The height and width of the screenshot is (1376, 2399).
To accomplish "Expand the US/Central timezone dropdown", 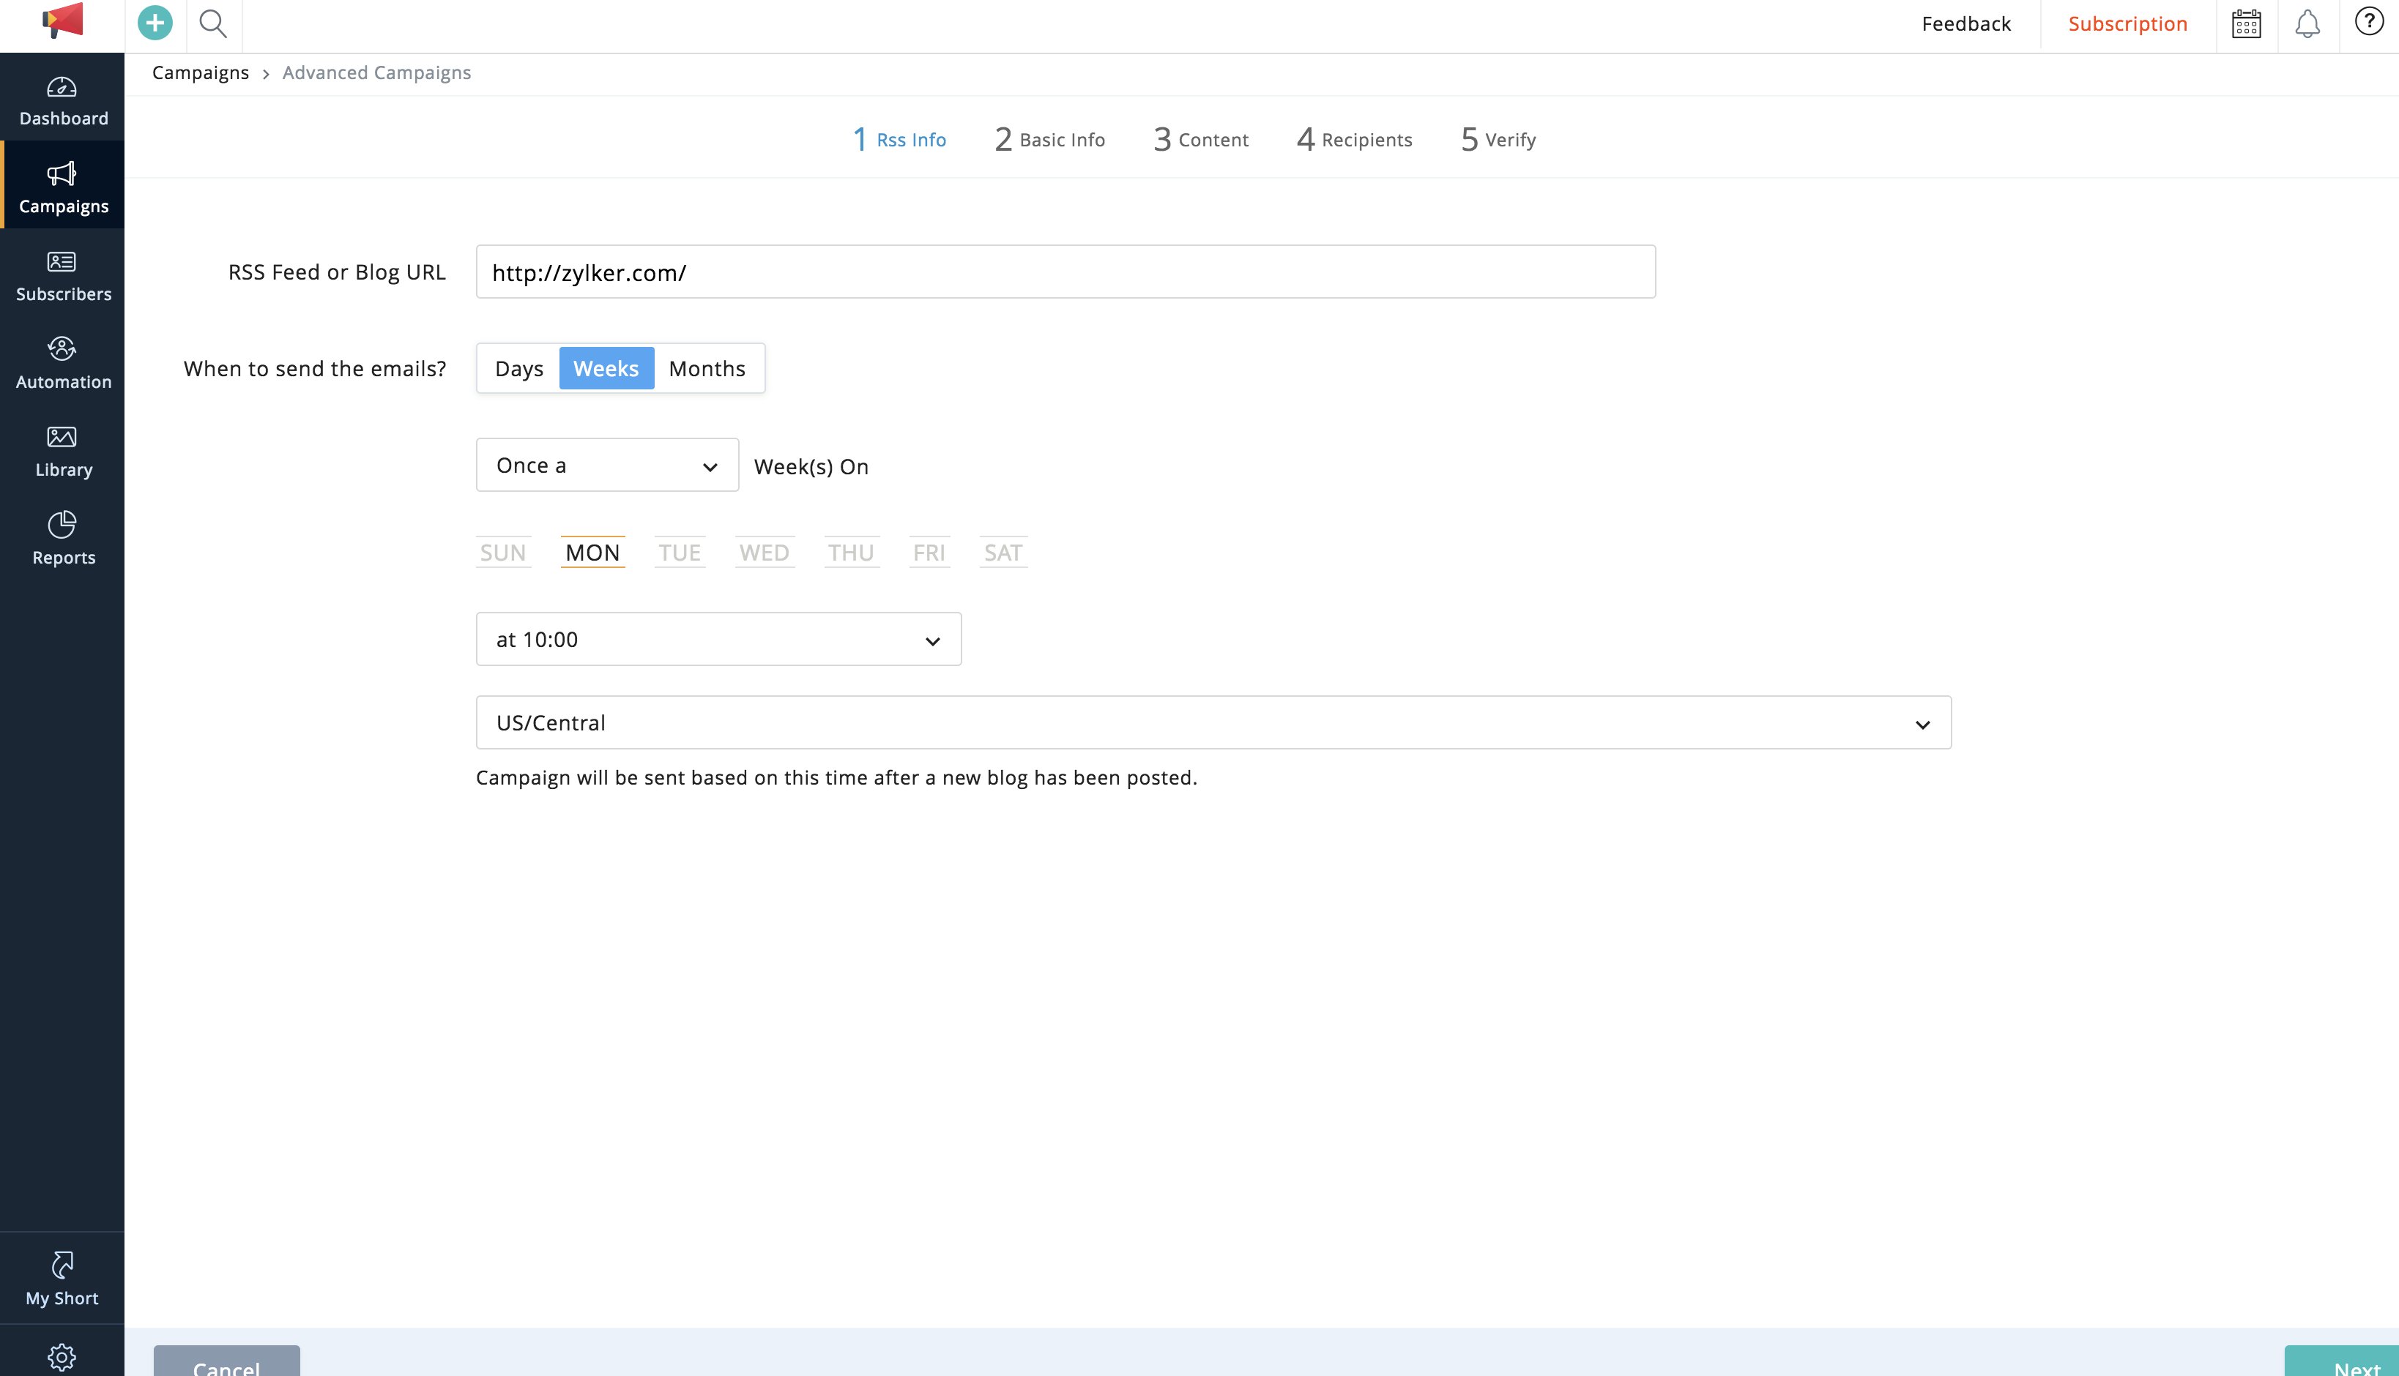I will coord(1213,723).
